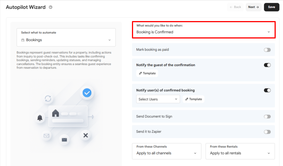Switch off Notify user(s) of confirmed booking
This screenshot has width=283, height=166.
pos(267,90)
